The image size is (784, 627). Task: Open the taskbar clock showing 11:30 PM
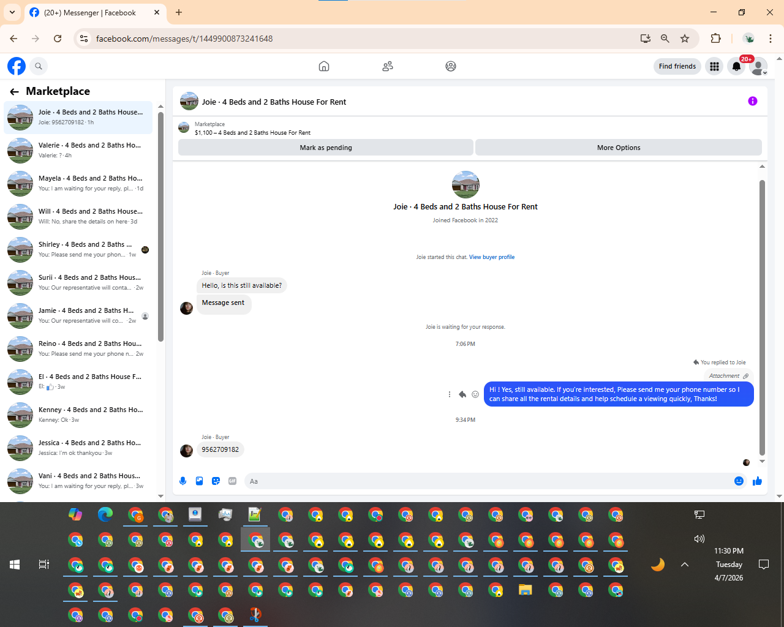click(729, 565)
